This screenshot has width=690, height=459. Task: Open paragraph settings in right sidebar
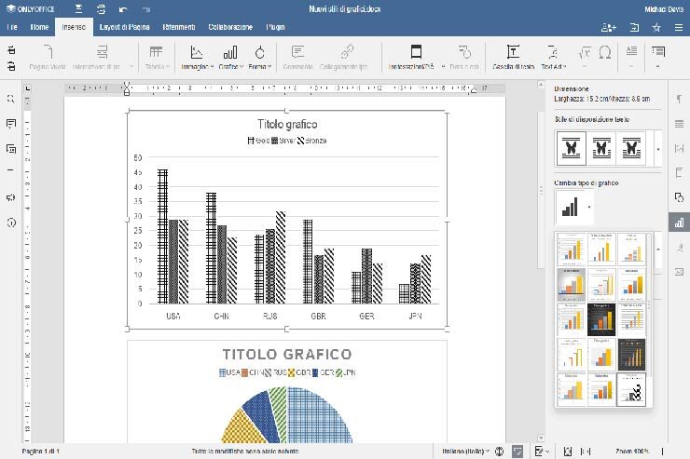click(679, 98)
